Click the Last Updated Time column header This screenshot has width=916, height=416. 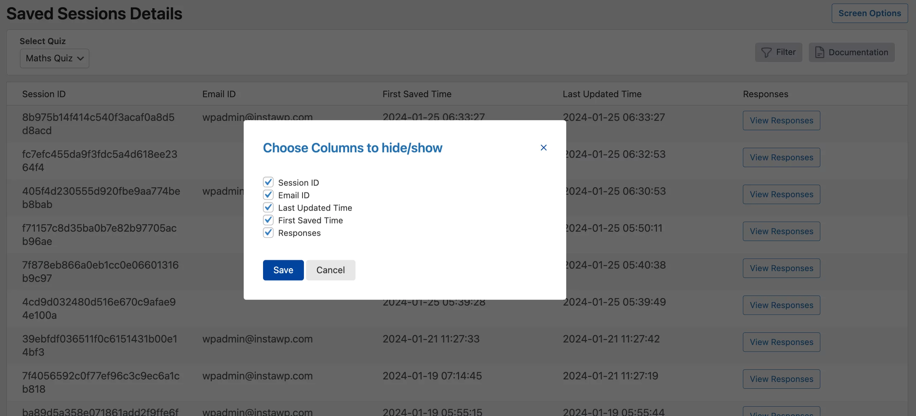click(602, 94)
